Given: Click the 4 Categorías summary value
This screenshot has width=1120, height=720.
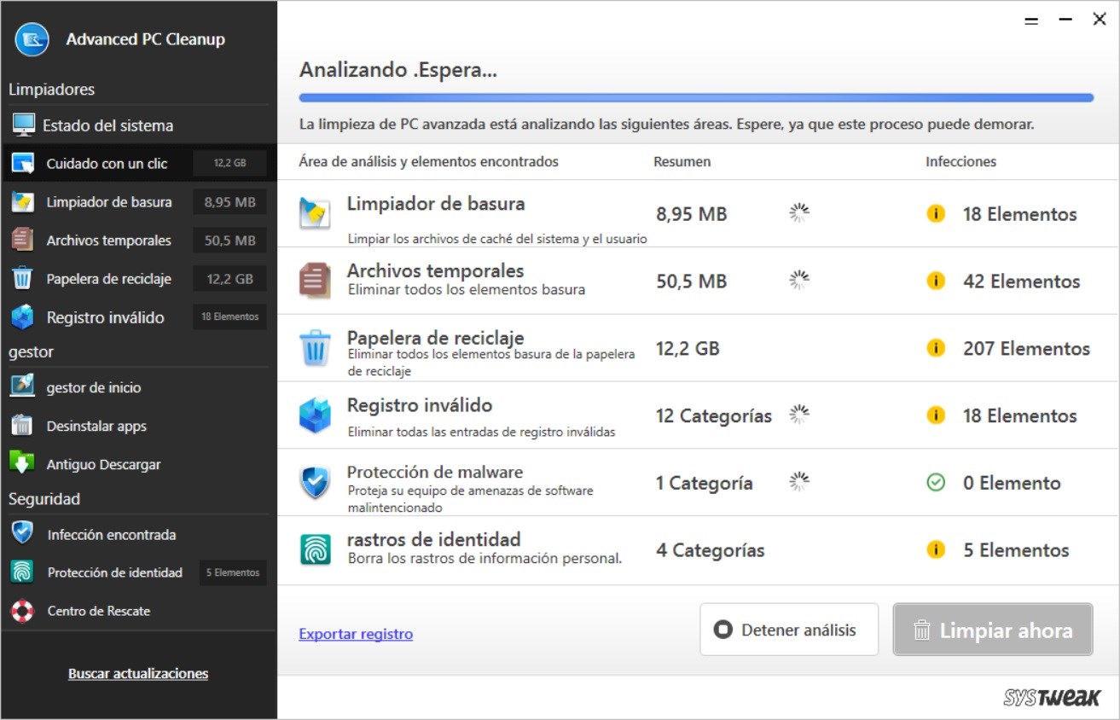Looking at the screenshot, I should tap(711, 550).
